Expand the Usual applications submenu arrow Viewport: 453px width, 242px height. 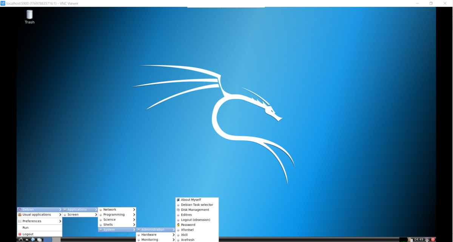[x=60, y=215]
